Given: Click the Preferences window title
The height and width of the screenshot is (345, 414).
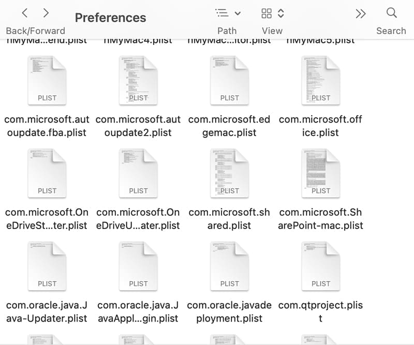Looking at the screenshot, I should (110, 18).
